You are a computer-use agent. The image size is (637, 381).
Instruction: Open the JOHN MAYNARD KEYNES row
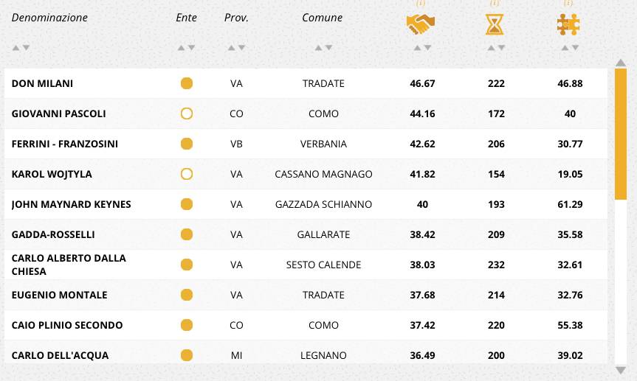click(x=306, y=204)
